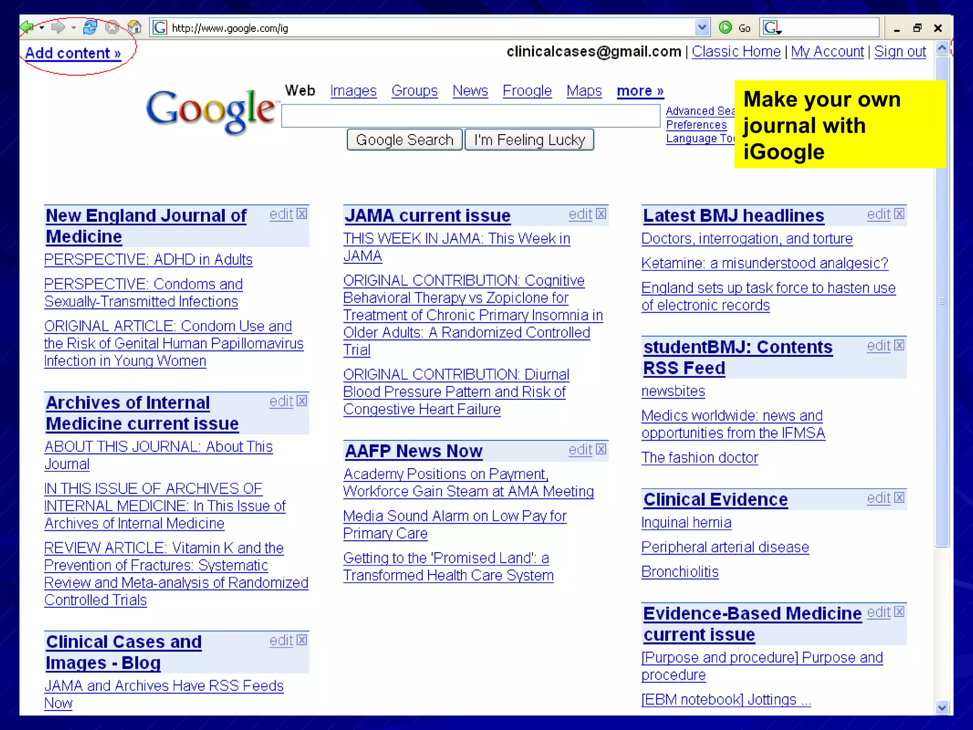Edit the Latest BMJ headlines module

(x=878, y=214)
